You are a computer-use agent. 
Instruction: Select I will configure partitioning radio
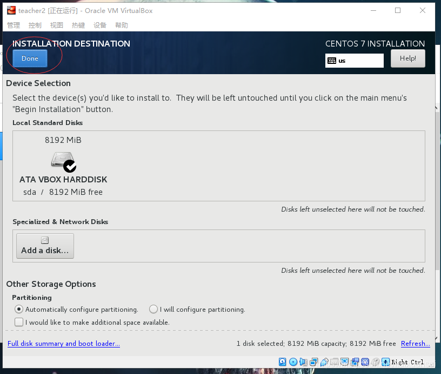153,309
